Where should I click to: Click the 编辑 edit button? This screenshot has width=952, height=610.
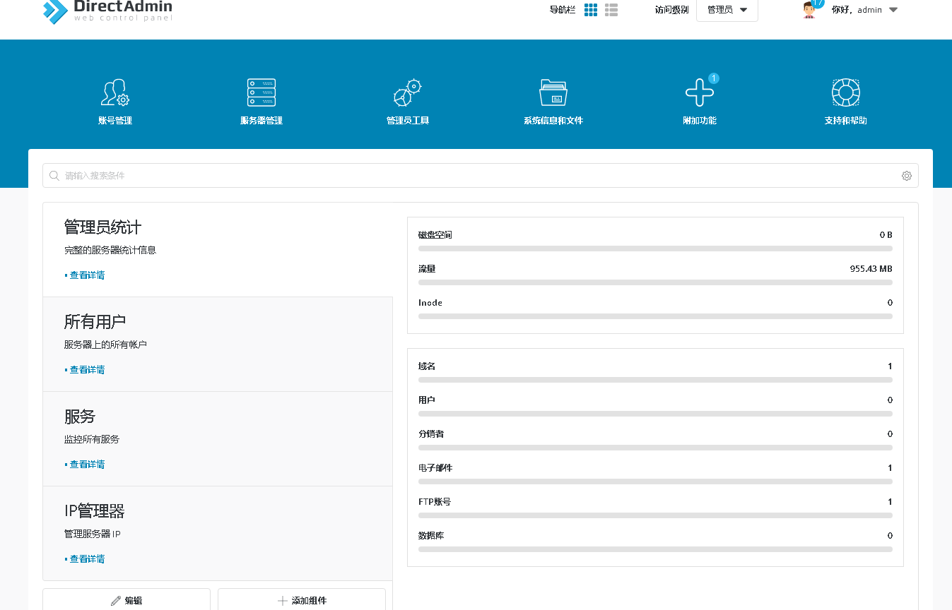[127, 600]
